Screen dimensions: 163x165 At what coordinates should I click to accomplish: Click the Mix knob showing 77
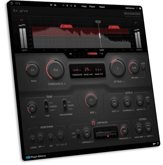[x=91, y=100]
